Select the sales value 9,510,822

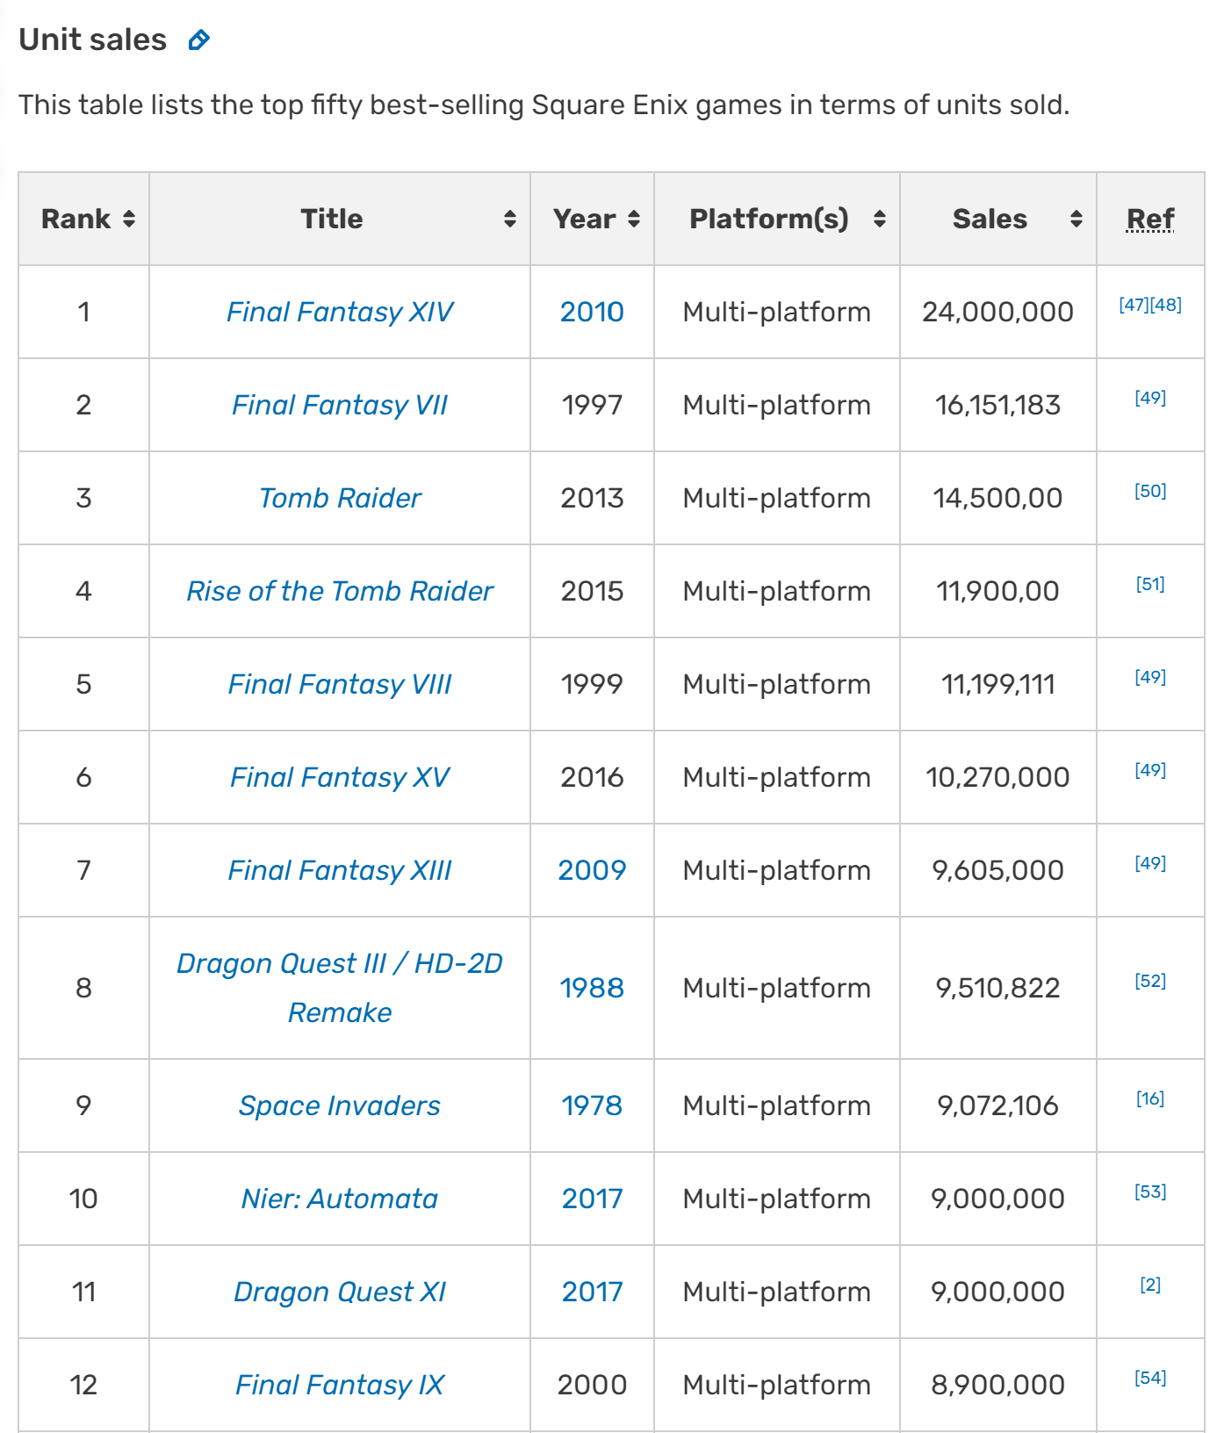tap(997, 988)
